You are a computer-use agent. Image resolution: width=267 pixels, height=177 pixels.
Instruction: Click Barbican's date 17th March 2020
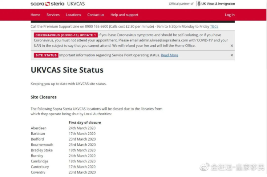tap(82, 133)
